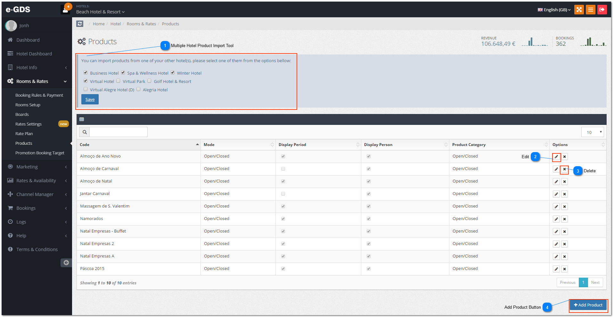This screenshot has width=614, height=318.
Task: Open Boards submenu item
Action: click(22, 114)
